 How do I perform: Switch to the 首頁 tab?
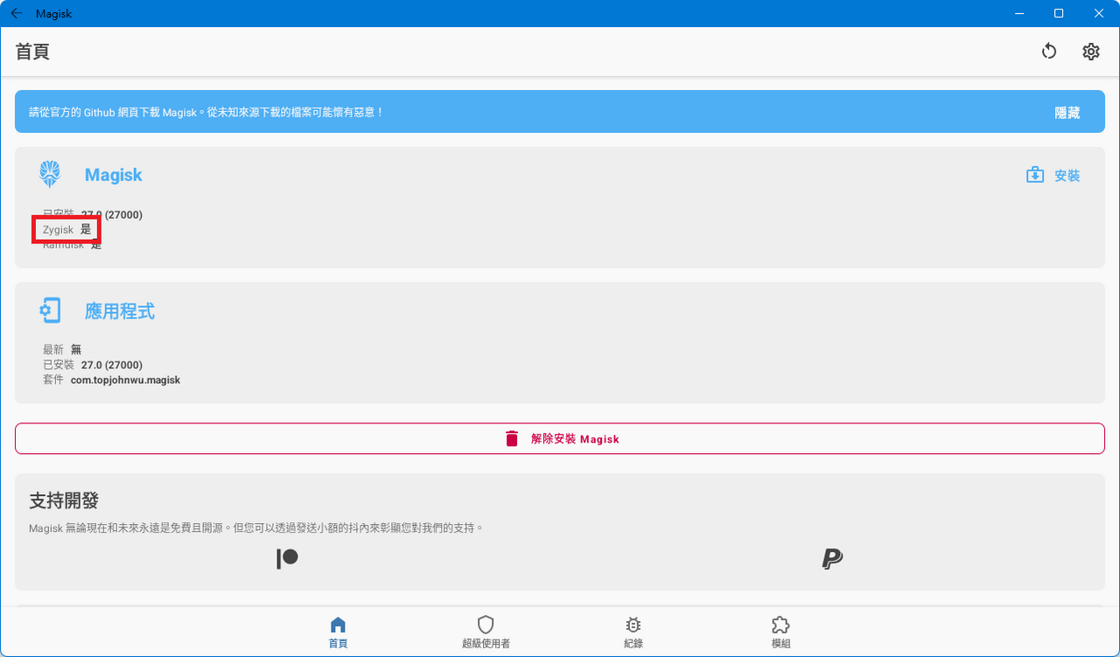click(338, 633)
